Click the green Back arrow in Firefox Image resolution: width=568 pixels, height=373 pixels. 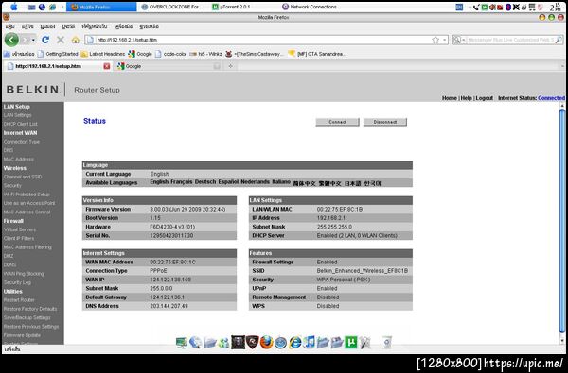click(11, 40)
